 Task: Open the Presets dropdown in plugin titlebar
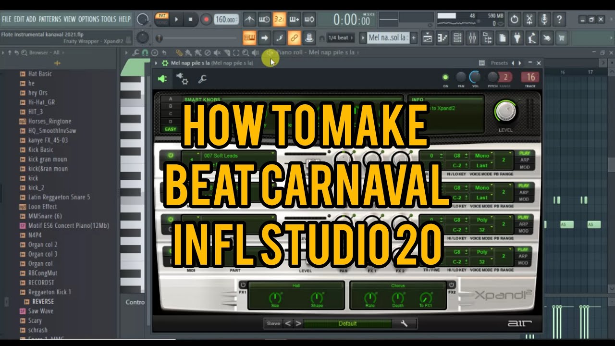[499, 63]
